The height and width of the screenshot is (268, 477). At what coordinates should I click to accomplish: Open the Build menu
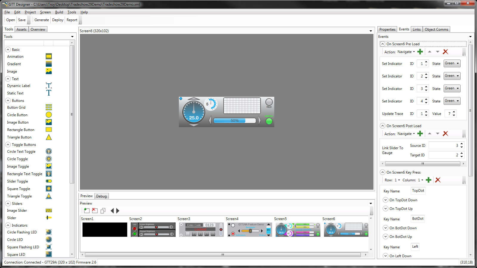[x=59, y=12]
